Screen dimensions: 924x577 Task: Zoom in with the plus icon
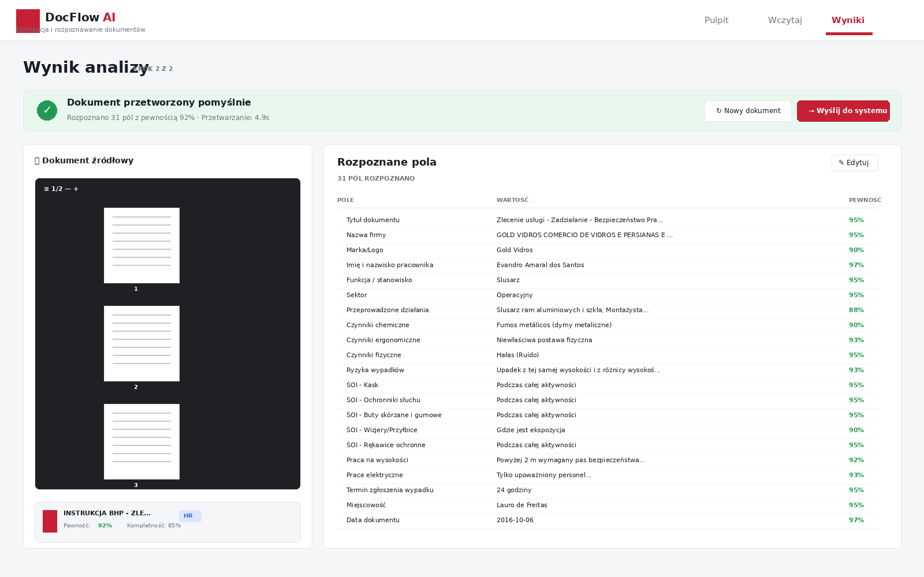click(x=76, y=189)
